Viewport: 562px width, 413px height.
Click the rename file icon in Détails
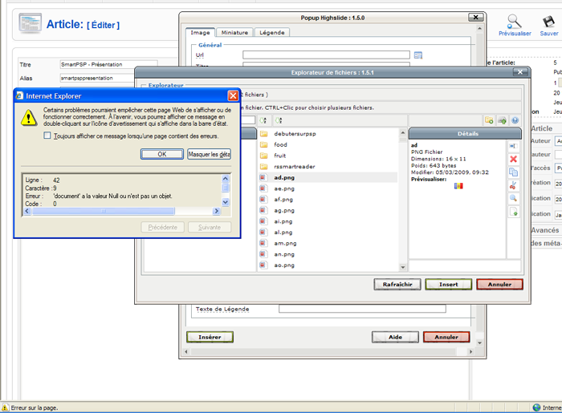tap(514, 146)
